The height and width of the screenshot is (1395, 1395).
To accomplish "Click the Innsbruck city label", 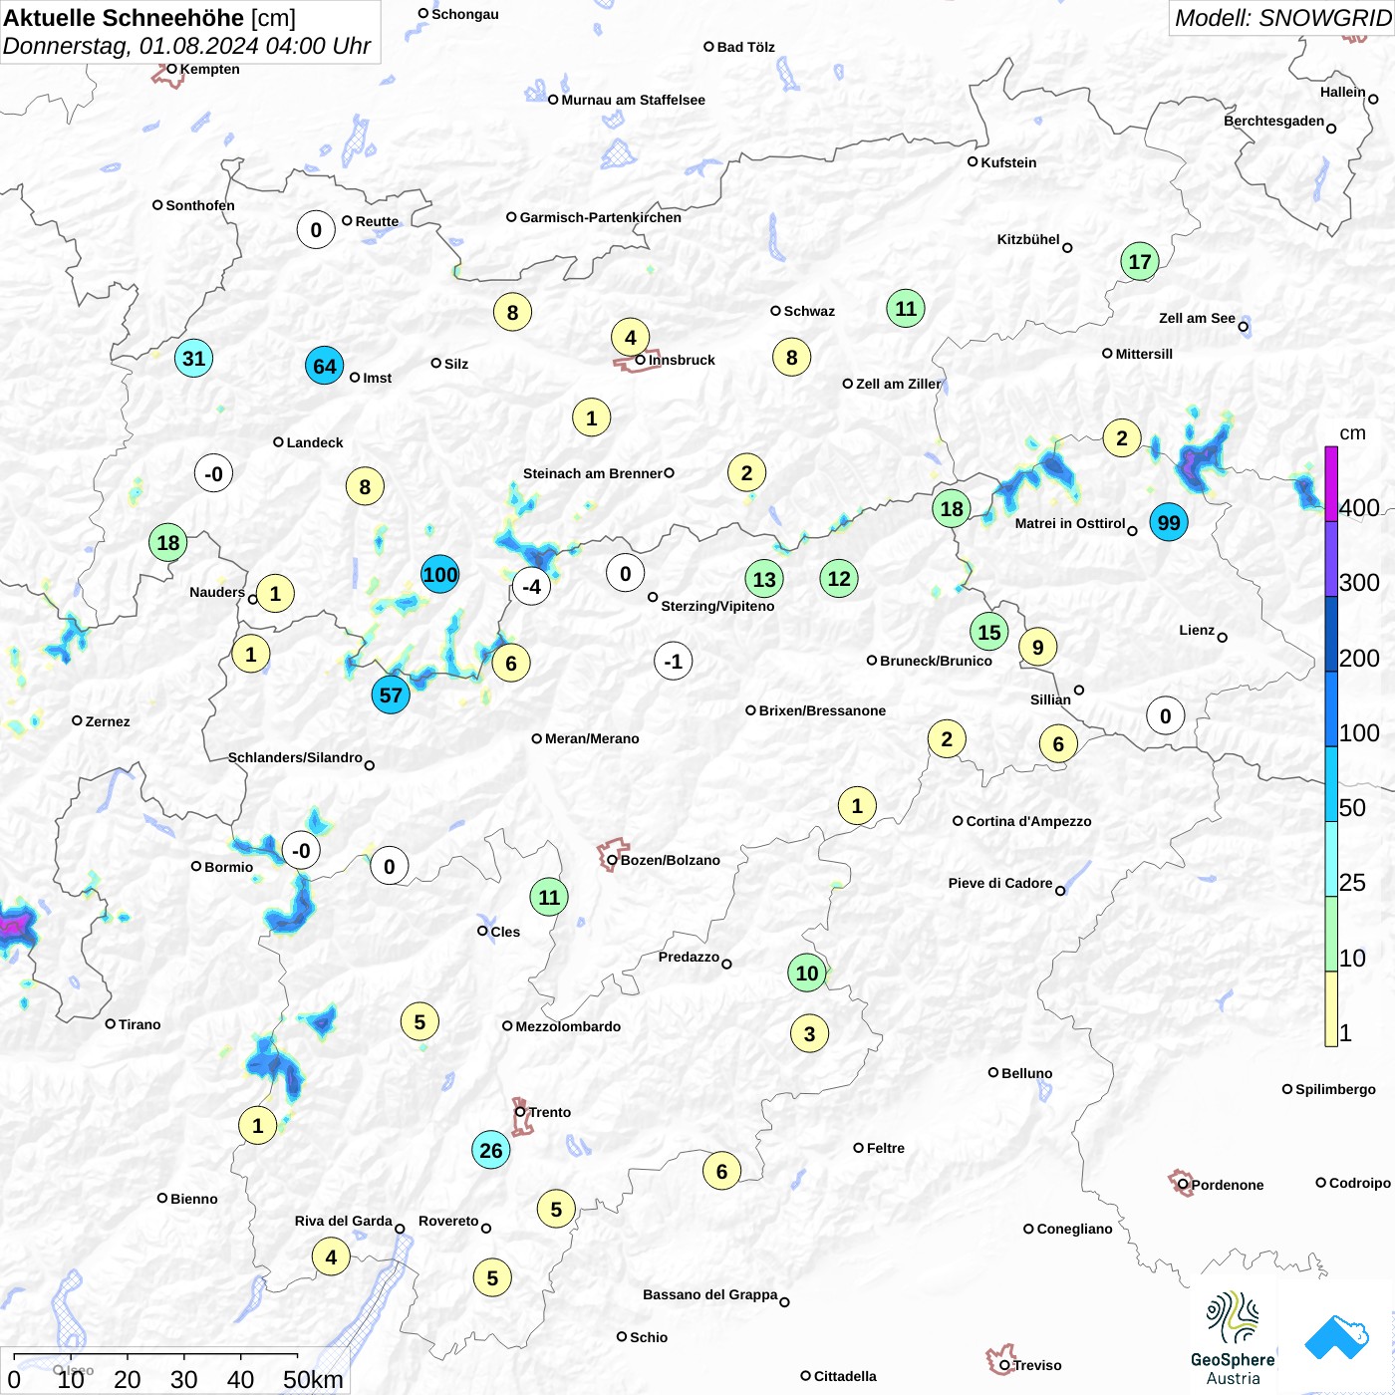I will [682, 360].
